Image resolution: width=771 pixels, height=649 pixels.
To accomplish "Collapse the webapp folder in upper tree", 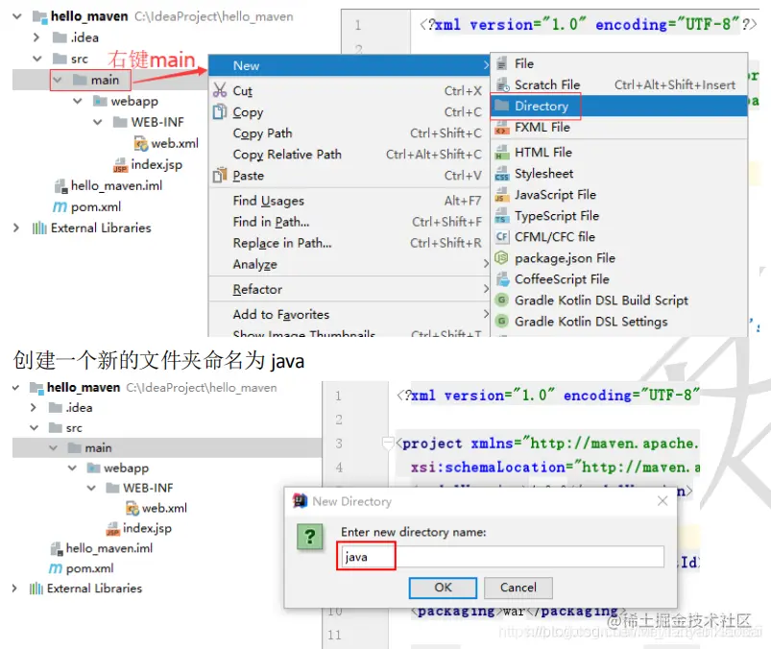I will tap(77, 101).
